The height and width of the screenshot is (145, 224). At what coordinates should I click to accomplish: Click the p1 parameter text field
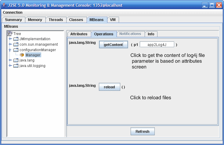(157, 45)
